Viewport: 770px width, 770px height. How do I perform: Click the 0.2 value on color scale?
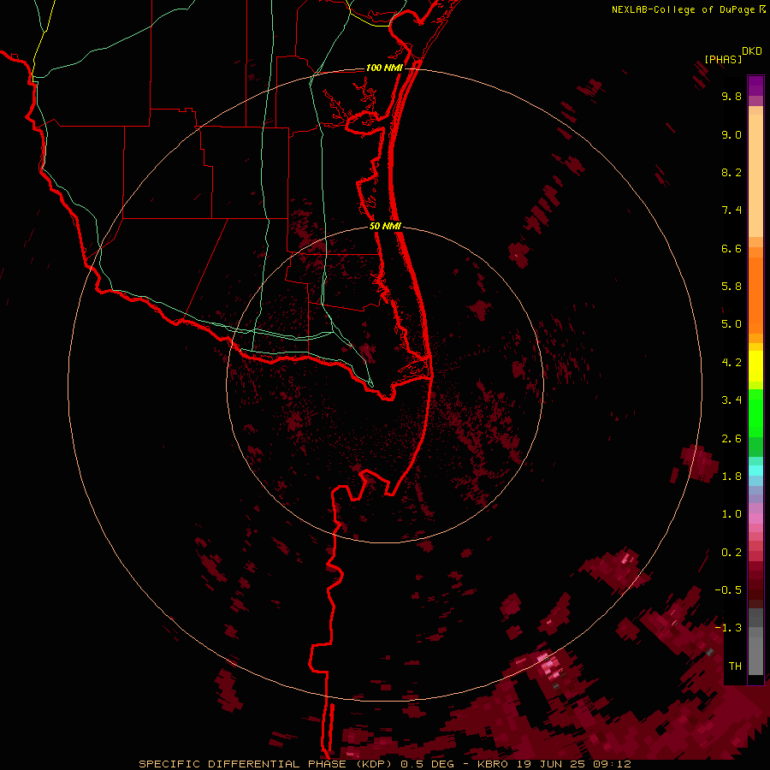point(731,553)
